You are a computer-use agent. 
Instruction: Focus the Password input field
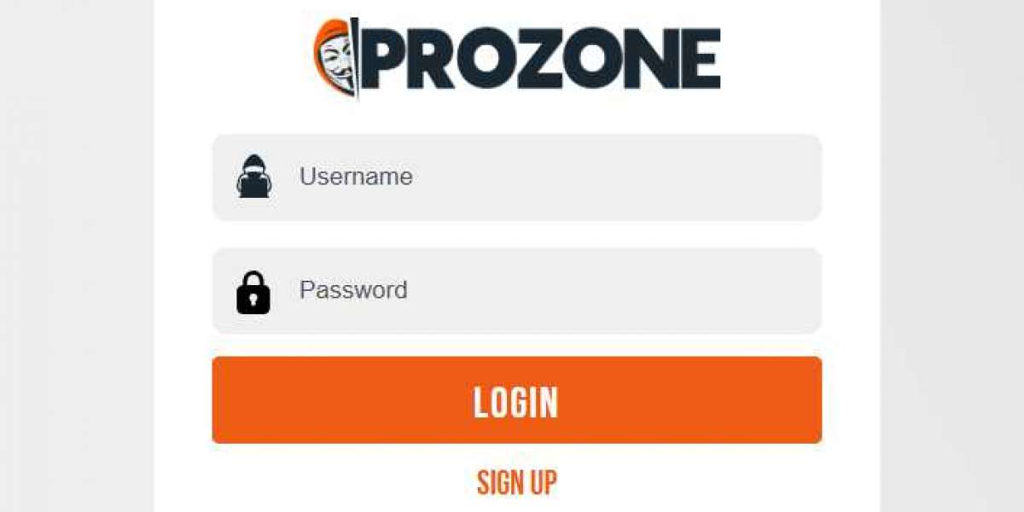(516, 291)
